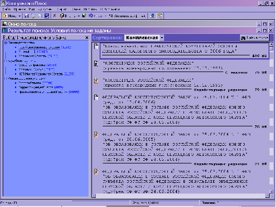Open the Вид menu
This screenshot has width=276, height=207.
pos(32,9)
